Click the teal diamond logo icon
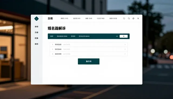 tap(36, 19)
